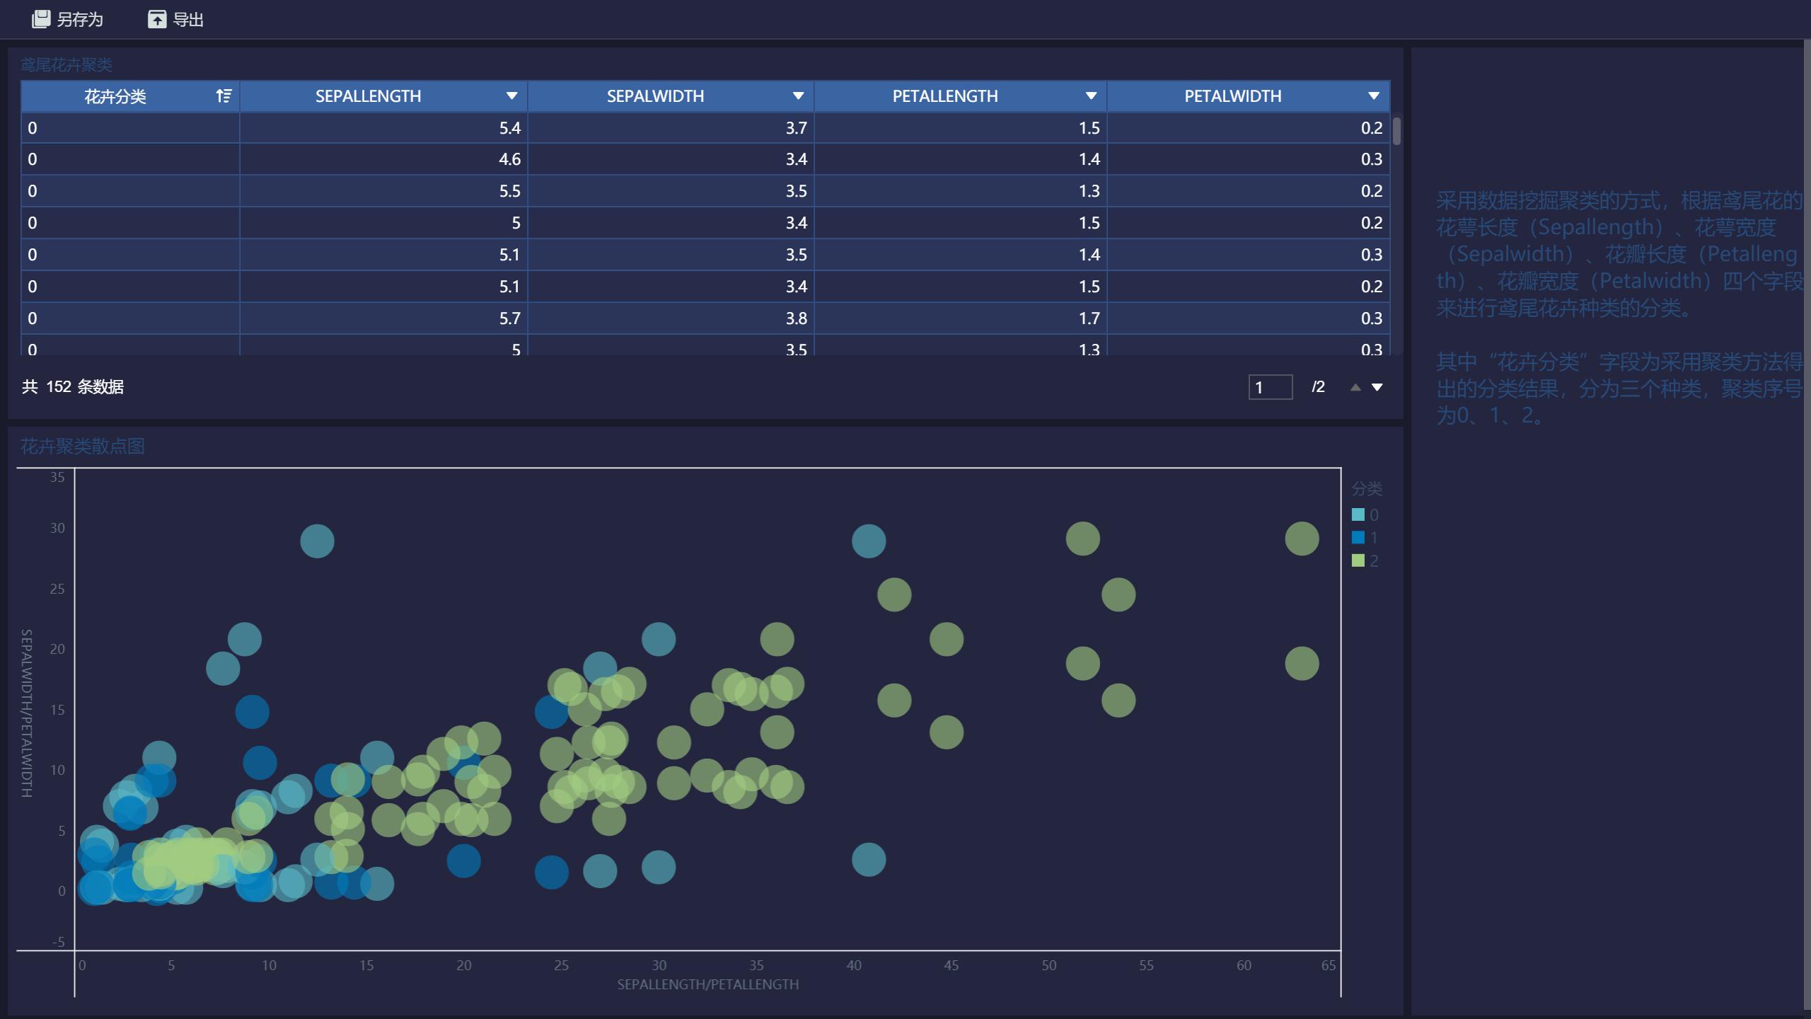Click the 花卉聚类散点图 chart title
This screenshot has width=1811, height=1019.
pos(82,446)
